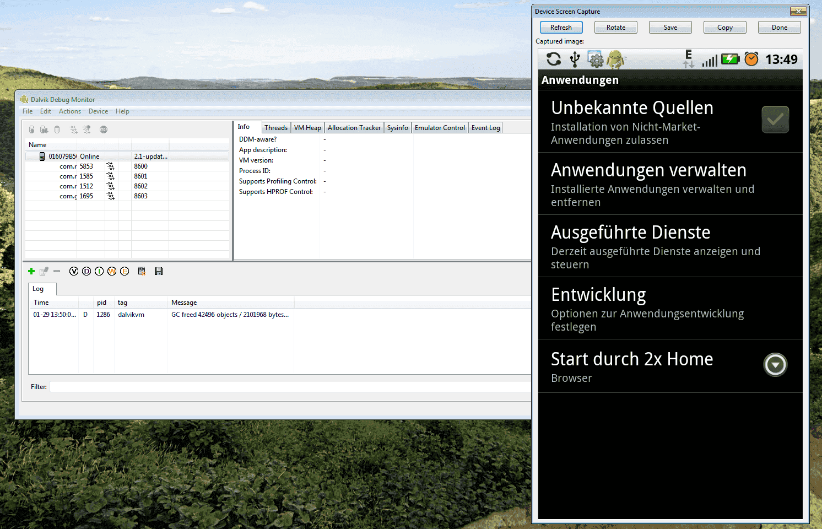The height and width of the screenshot is (529, 822).
Task: Select the process row with port 8600
Action: (x=127, y=166)
